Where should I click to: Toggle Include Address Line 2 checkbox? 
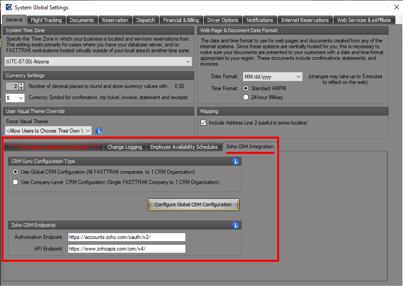pos(203,123)
